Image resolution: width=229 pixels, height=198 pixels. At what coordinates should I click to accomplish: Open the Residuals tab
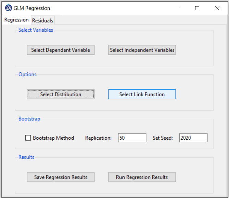coord(43,20)
